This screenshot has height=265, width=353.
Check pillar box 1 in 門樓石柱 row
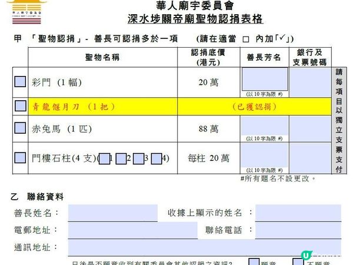tap(105, 158)
